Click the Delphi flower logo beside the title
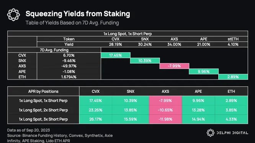Image resolution: width=255 pixels, height=143 pixels. pos(13,15)
